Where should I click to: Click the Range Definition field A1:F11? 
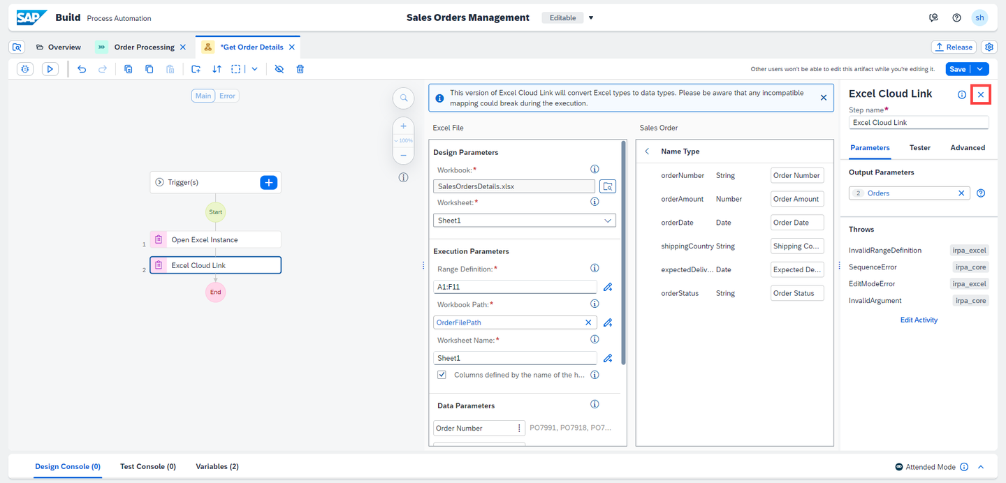tap(515, 287)
